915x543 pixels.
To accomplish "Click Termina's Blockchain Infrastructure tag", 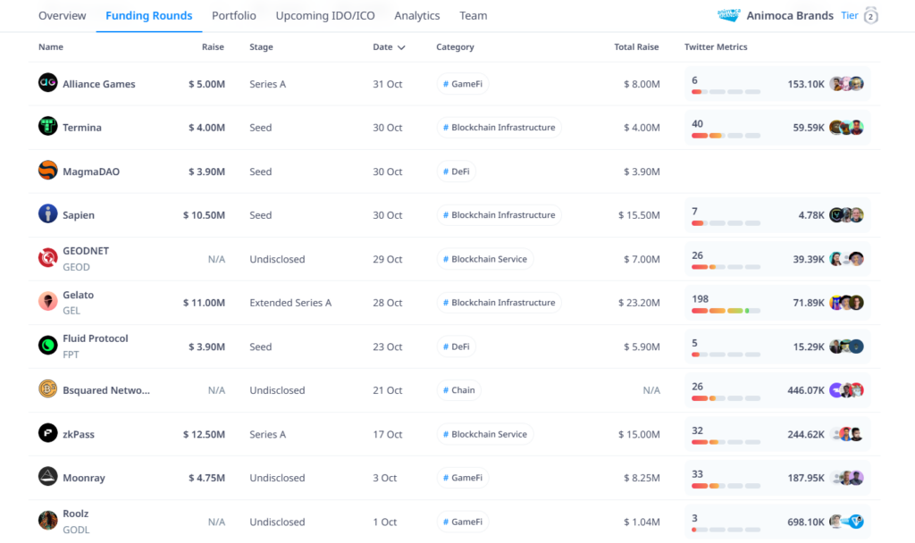I will click(499, 127).
